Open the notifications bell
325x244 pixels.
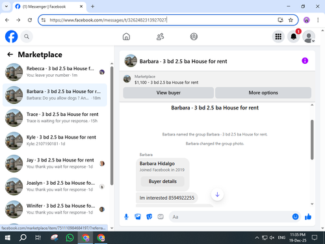click(294, 36)
